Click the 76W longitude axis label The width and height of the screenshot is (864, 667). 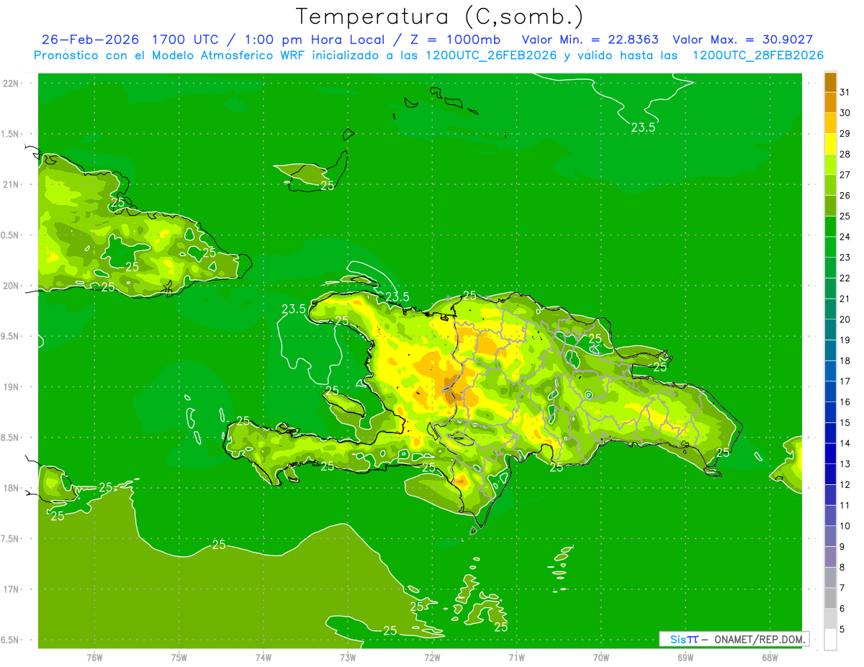coord(94,657)
